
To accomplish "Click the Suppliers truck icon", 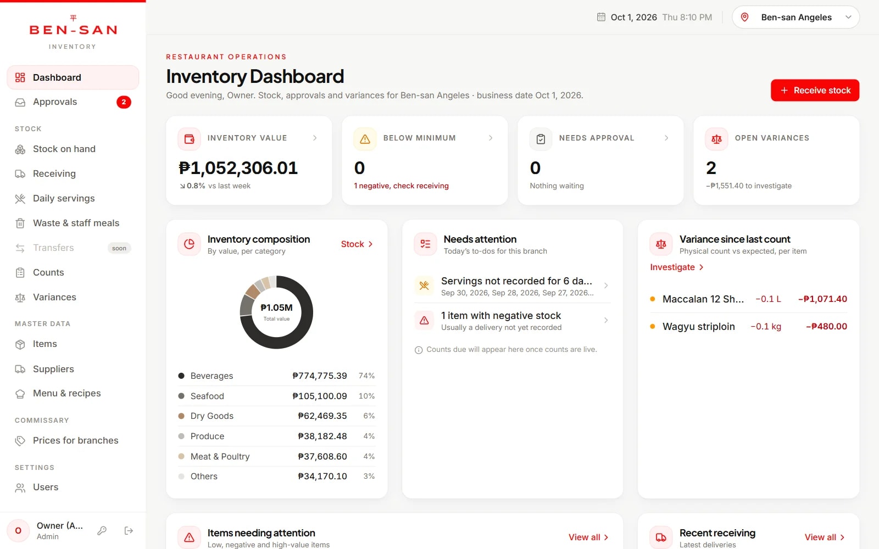I will [20, 369].
